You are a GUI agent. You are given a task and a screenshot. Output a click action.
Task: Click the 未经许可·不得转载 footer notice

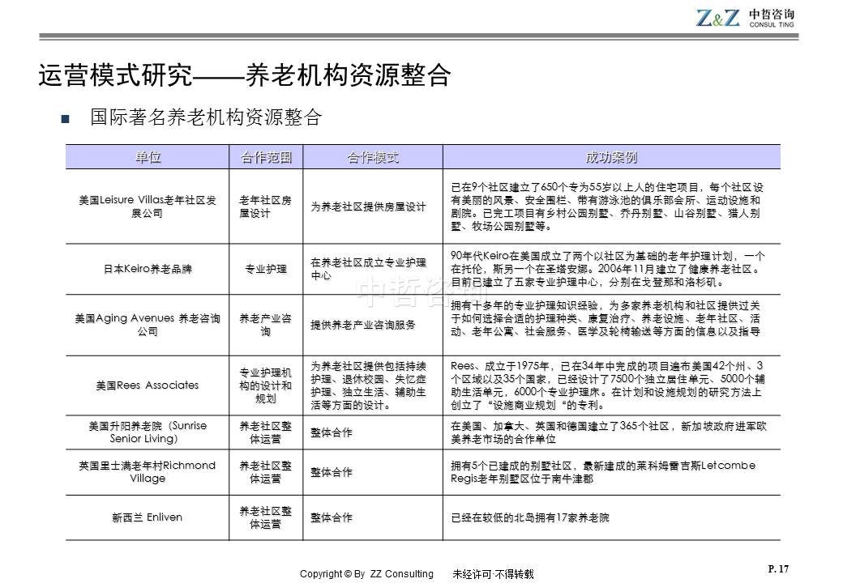click(494, 574)
